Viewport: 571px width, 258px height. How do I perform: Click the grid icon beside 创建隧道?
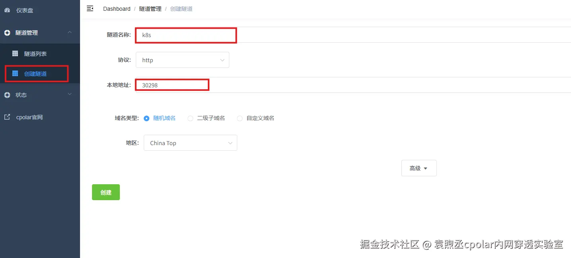click(x=15, y=74)
